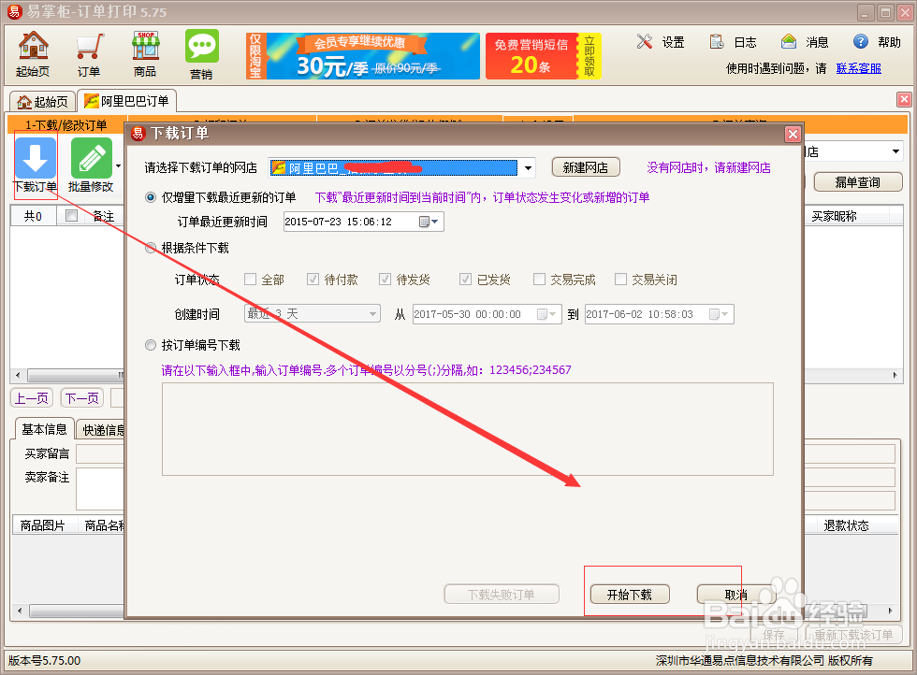Viewport: 917px width, 675px height.
Task: Expand the shop dropdown behind the dialog
Action: tap(895, 152)
